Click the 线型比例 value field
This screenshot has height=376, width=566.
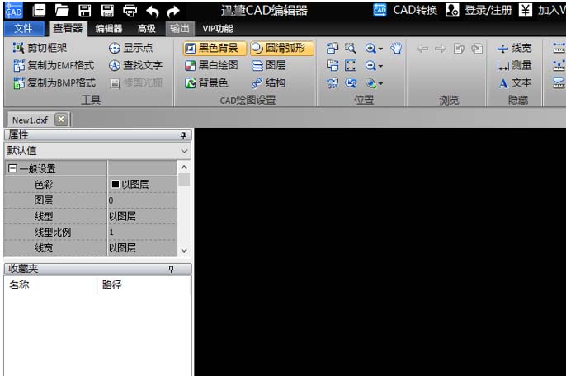pos(142,232)
